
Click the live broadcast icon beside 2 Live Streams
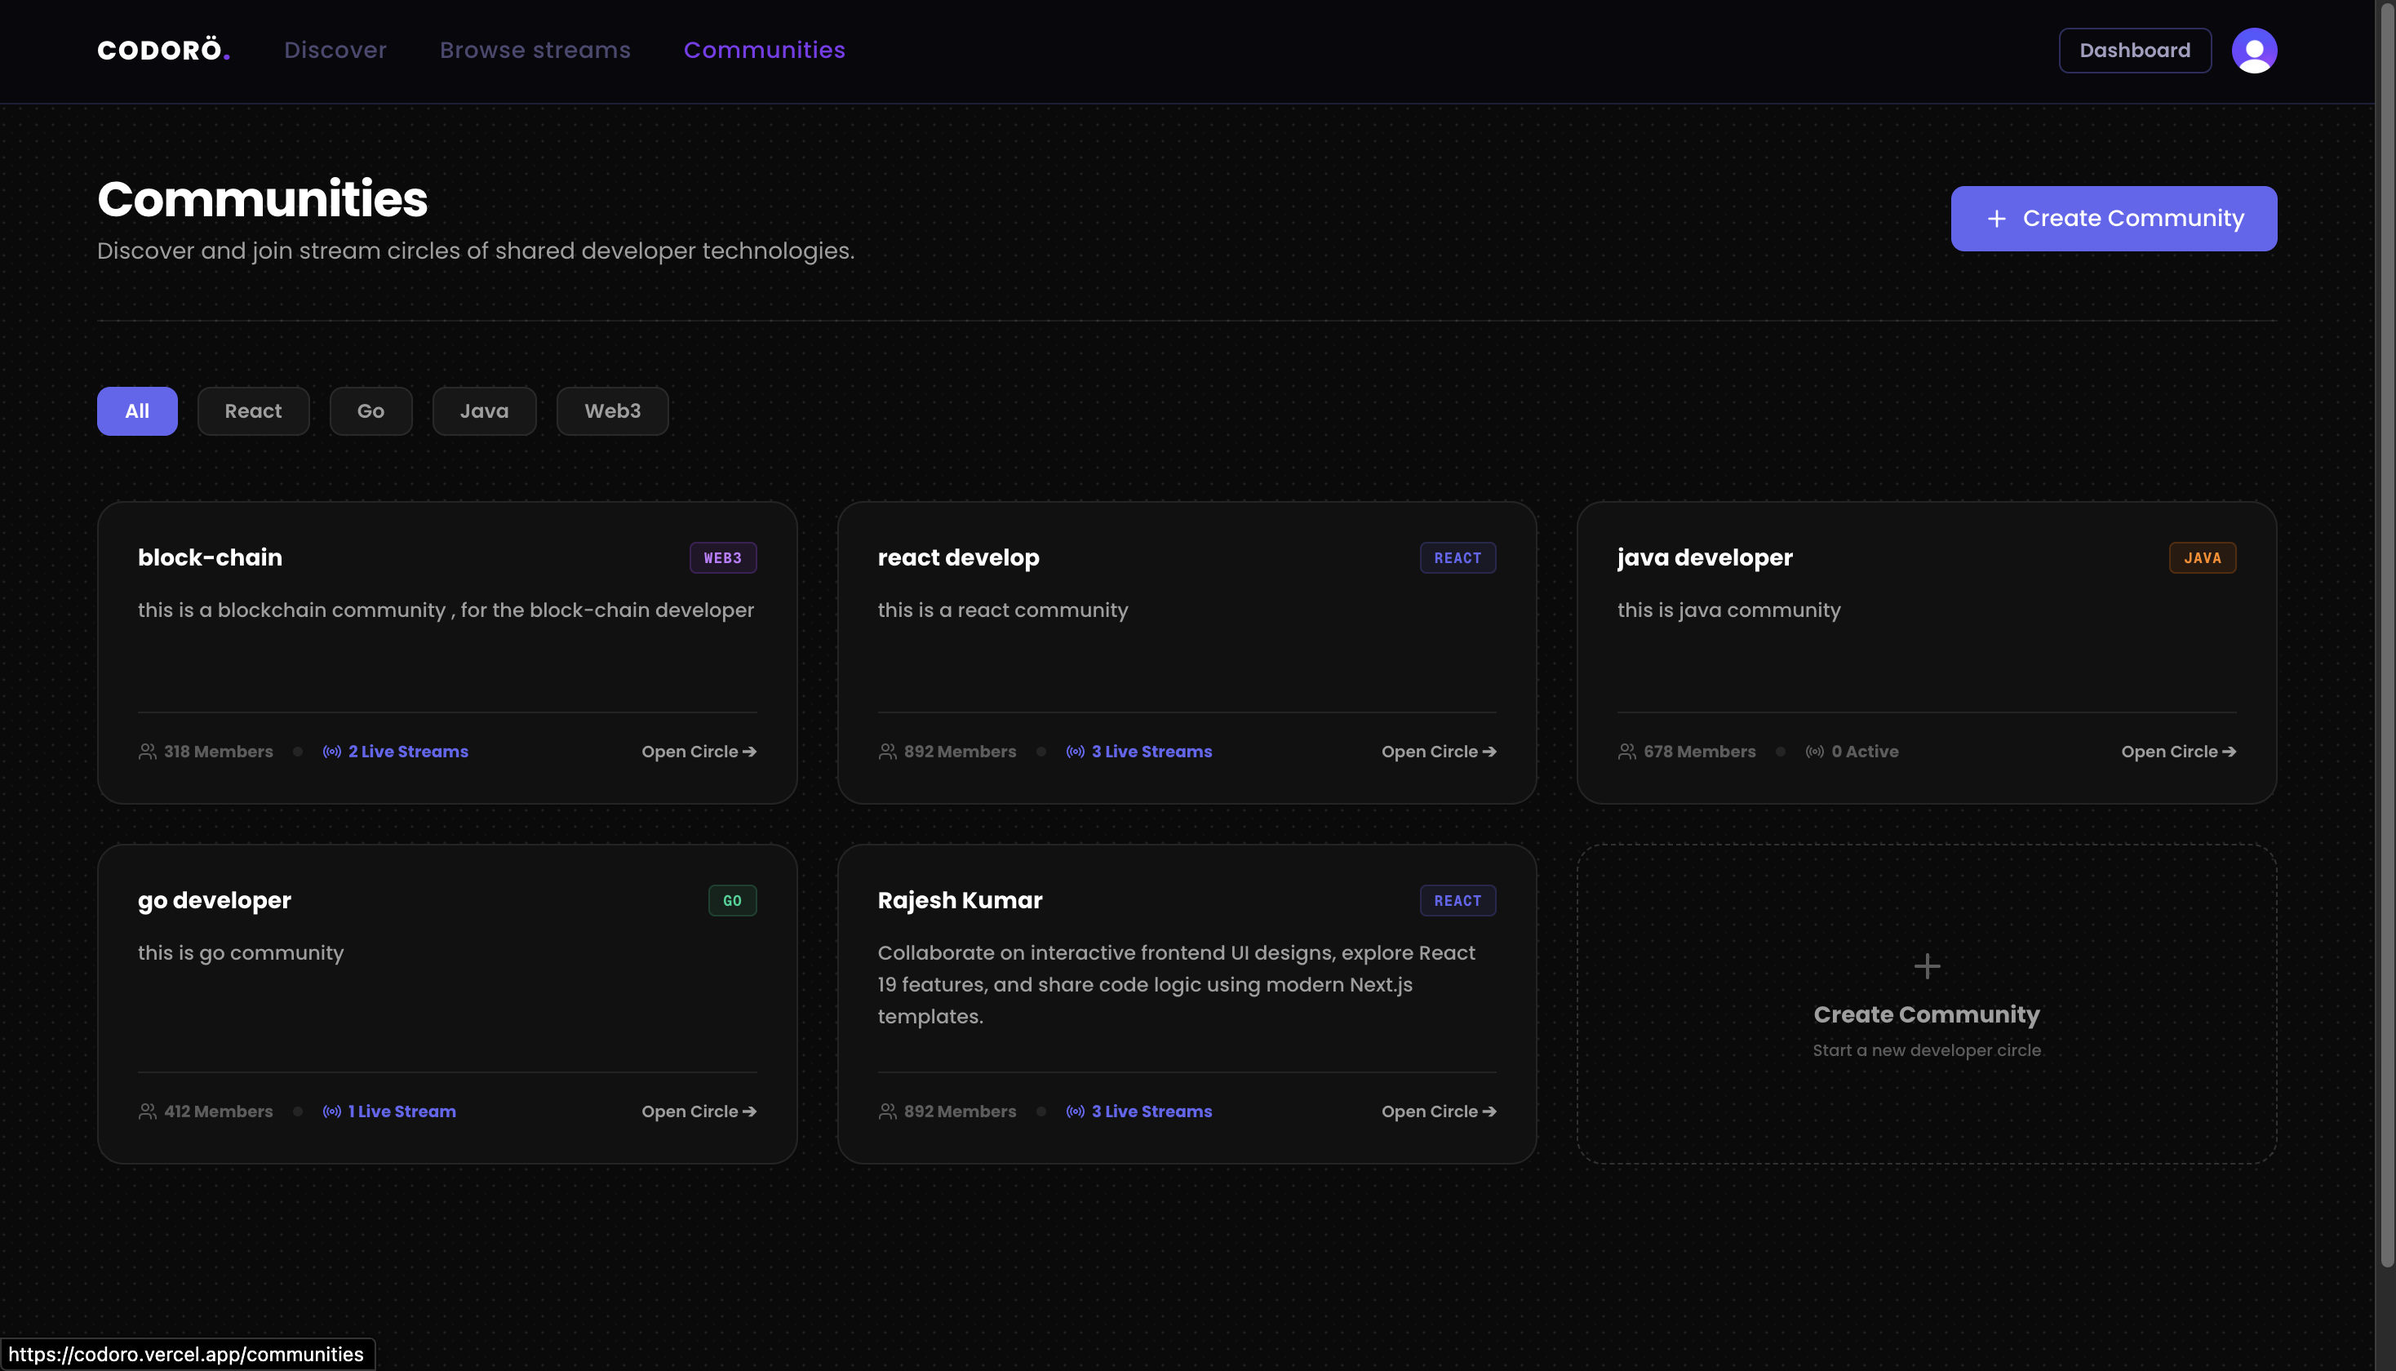[331, 752]
